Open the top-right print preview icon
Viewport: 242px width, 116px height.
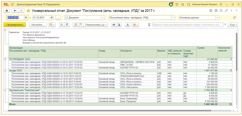221,11
